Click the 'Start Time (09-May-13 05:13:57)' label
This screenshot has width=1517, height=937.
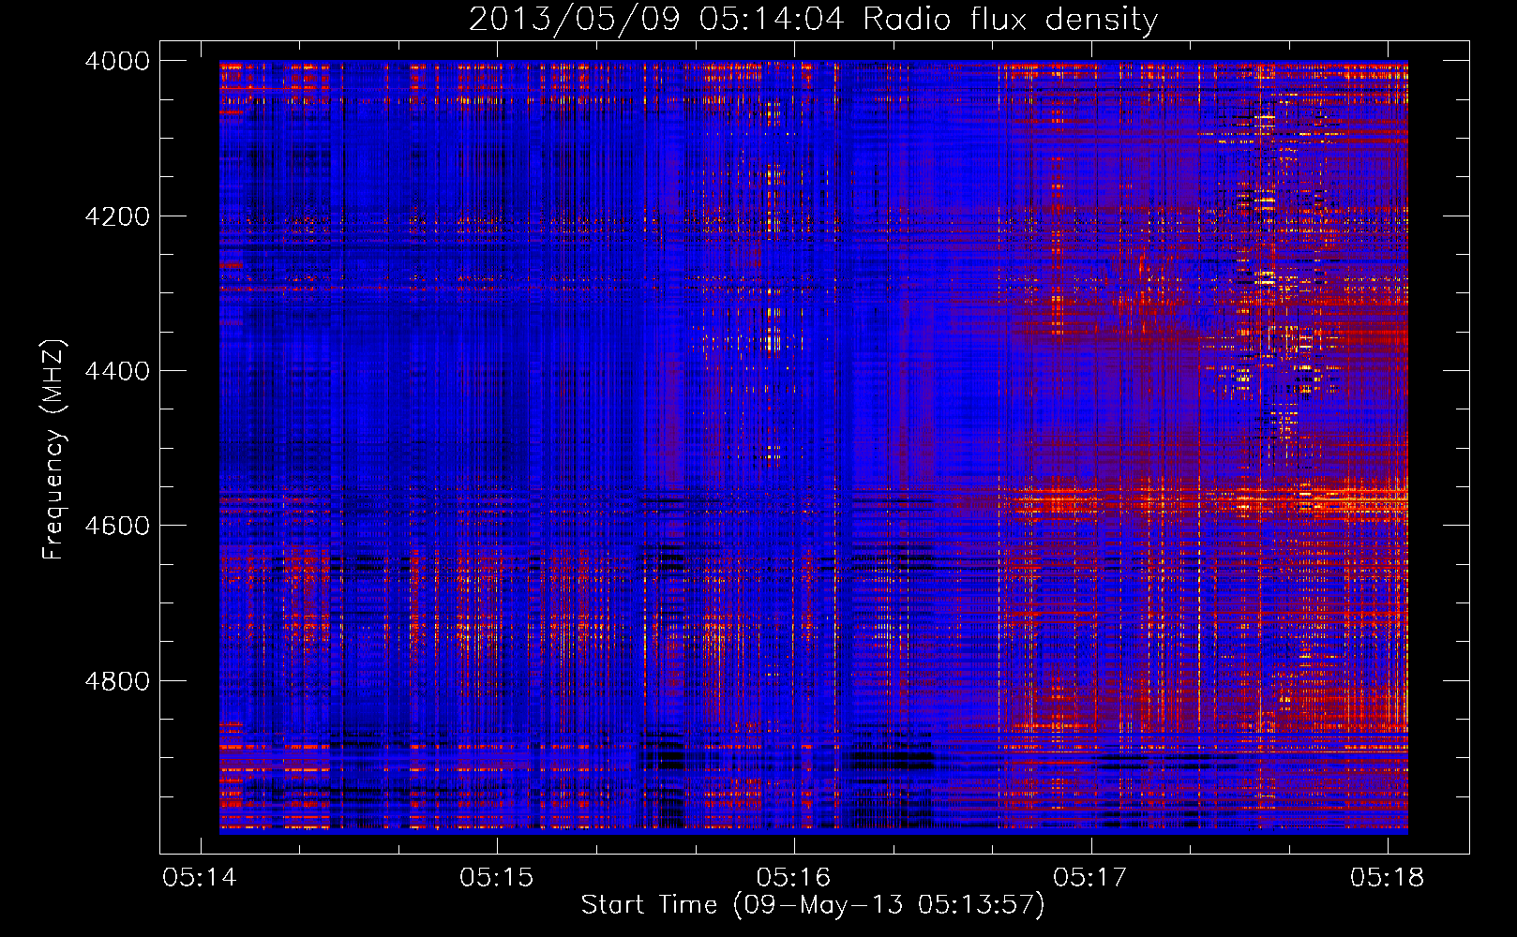(813, 905)
